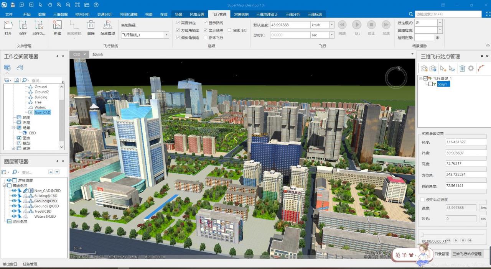491x269 pixels.
Task: Open the 碰撞检测 dropdown
Action: point(440,30)
